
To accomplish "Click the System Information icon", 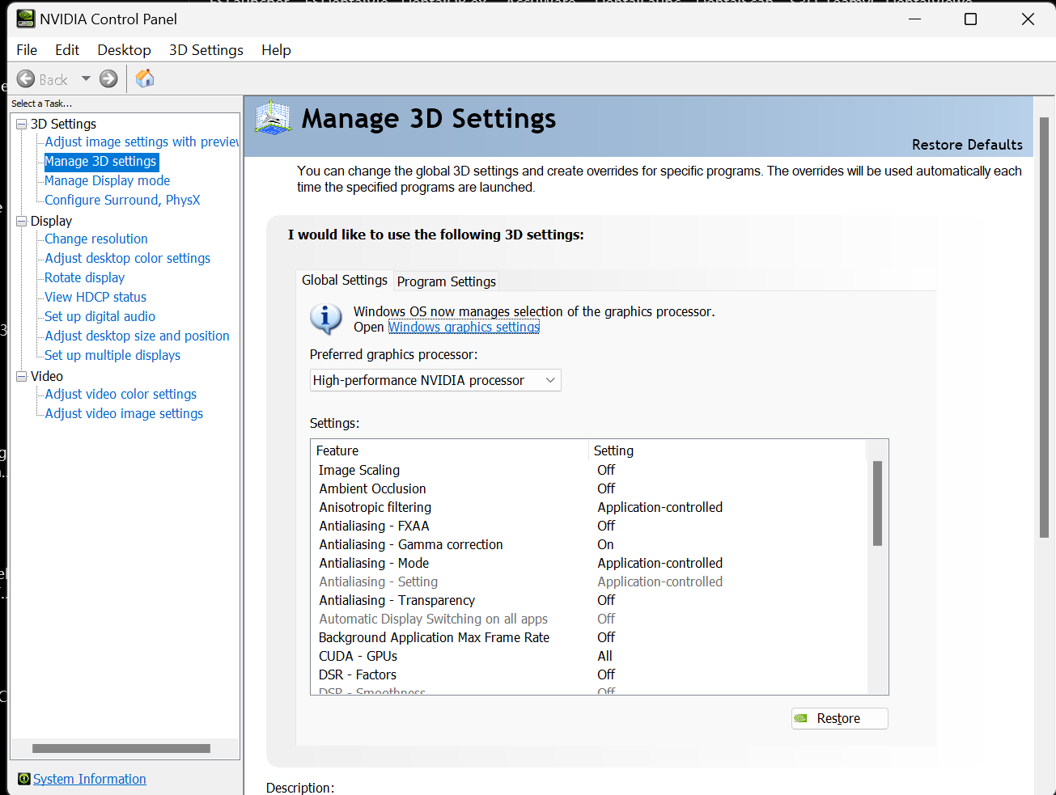I will (24, 779).
